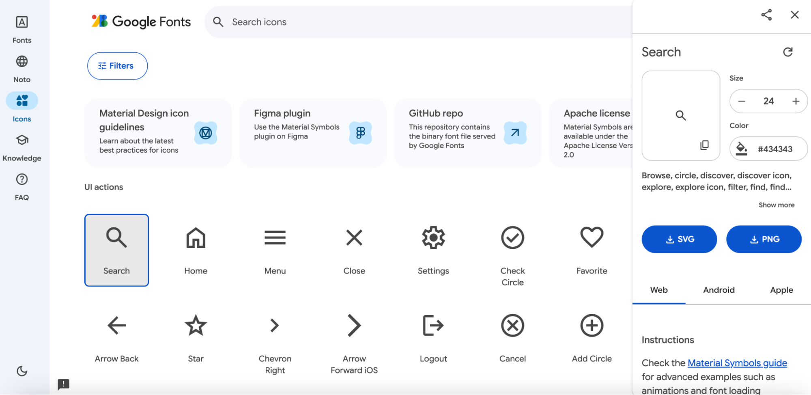Enable dark mode with the moon icon
This screenshot has width=811, height=395.
22,371
